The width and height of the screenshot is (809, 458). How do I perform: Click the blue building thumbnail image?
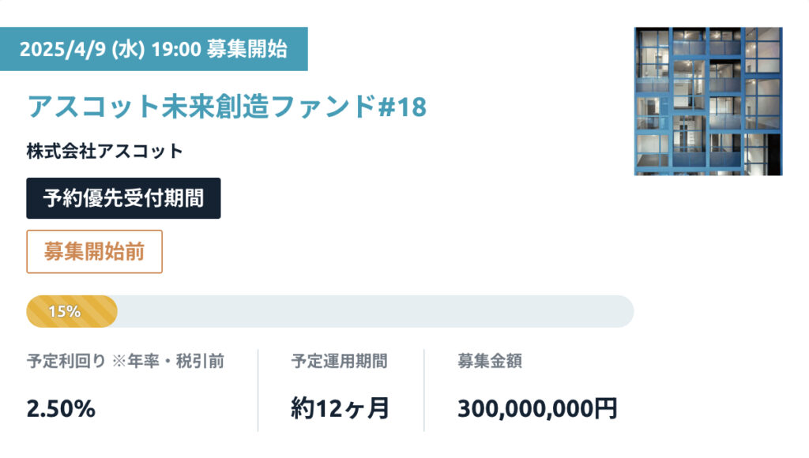click(x=708, y=101)
